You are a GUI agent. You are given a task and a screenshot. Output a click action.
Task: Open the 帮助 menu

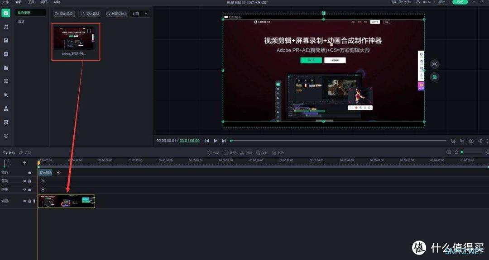pyautogui.click(x=57, y=2)
